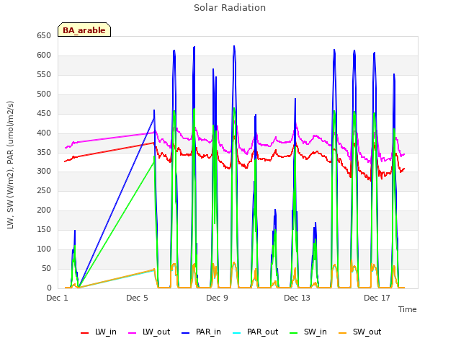
Task: Click the Dec 9 axis label
Action: pyautogui.click(x=217, y=298)
